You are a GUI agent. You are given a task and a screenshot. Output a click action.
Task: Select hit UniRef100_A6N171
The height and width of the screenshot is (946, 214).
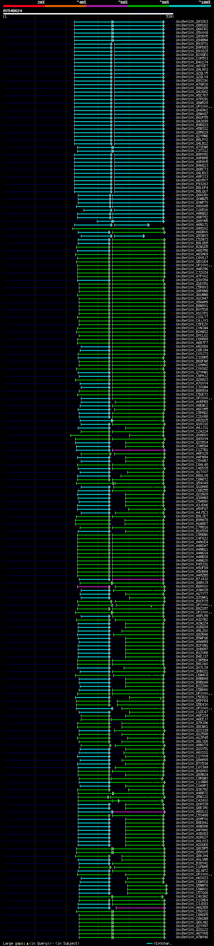192,225
